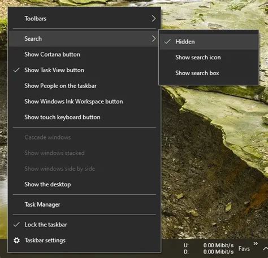Open the Search submenu entry
The image size is (268, 258).
click(x=84, y=38)
